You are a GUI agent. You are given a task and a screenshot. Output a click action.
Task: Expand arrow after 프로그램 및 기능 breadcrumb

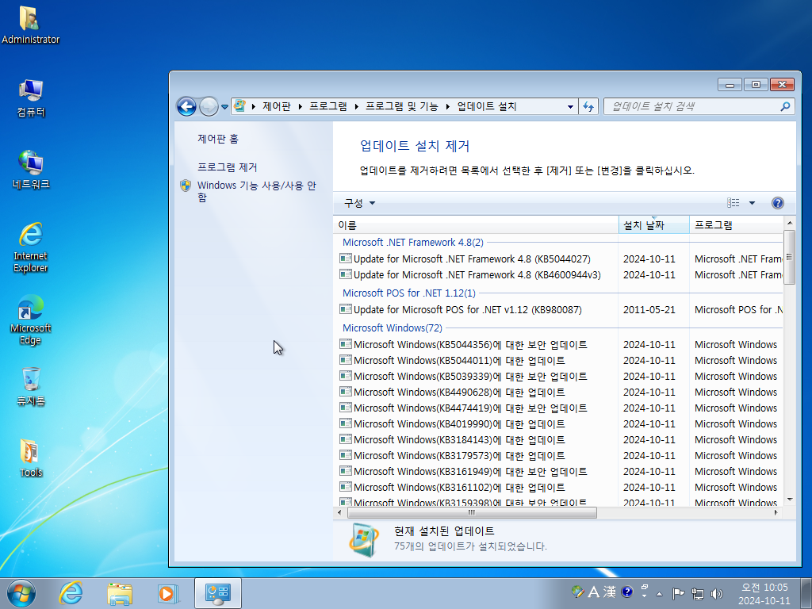point(448,107)
